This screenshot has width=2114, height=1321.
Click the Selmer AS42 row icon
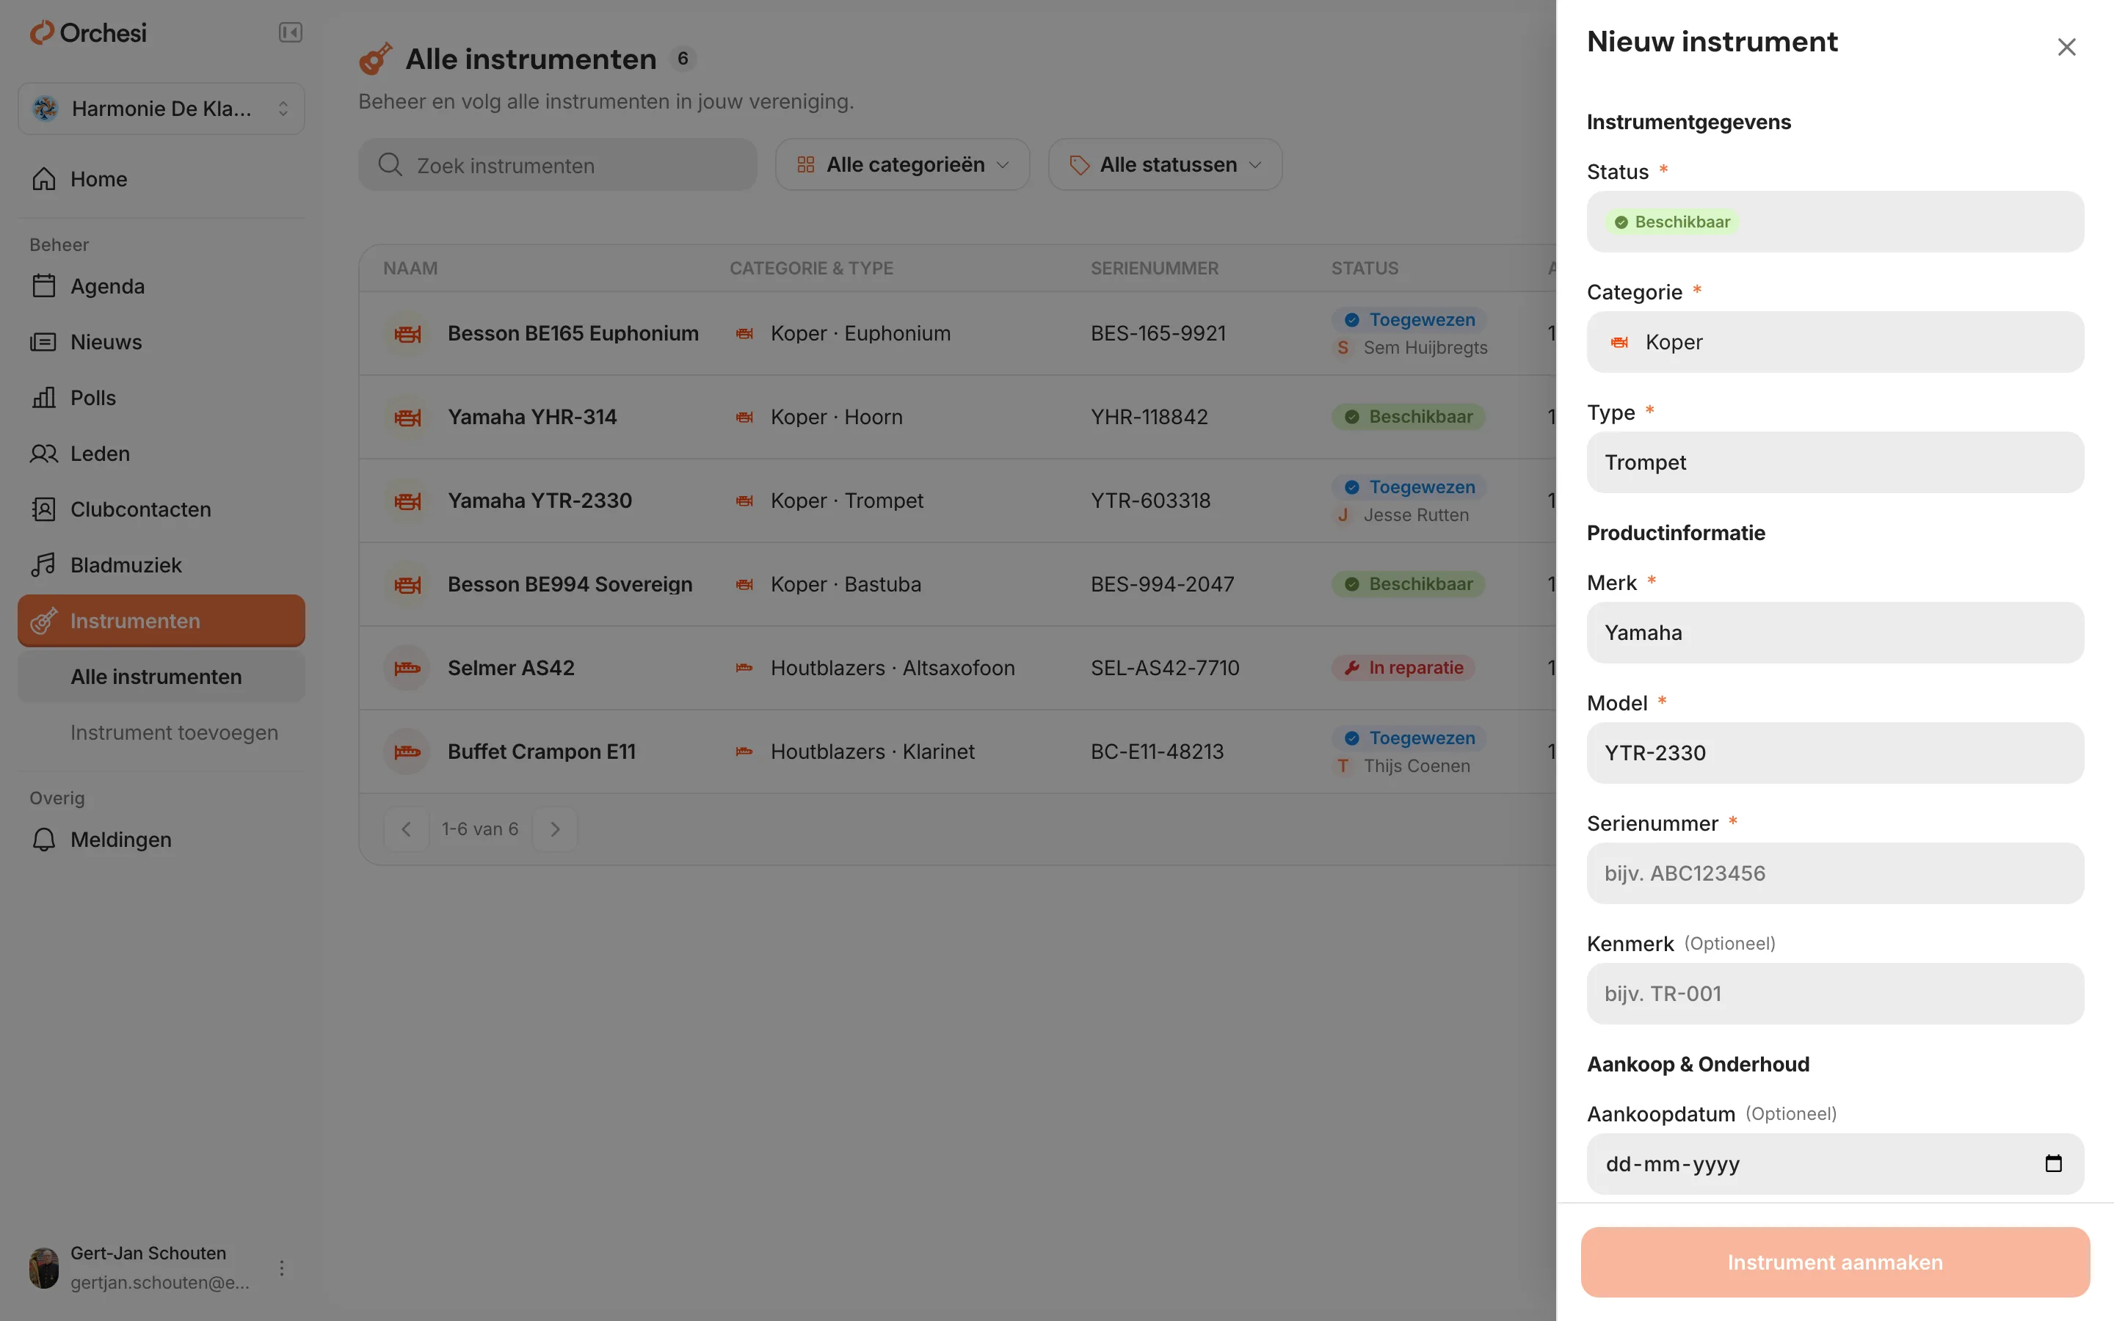pos(407,669)
